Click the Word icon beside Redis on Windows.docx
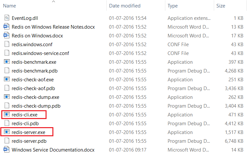 tap(7, 35)
